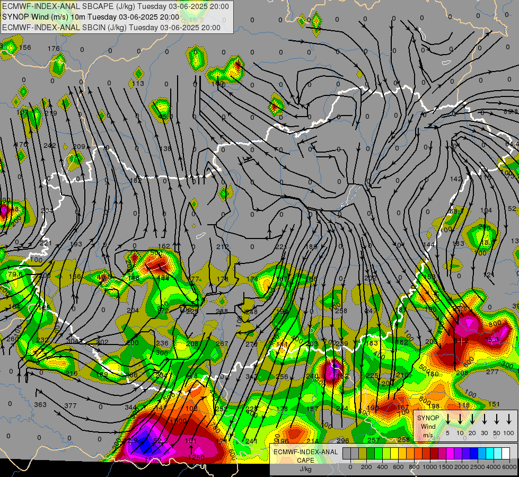
Task: Click CAPE legend scale value 2000
Action: (x=462, y=467)
